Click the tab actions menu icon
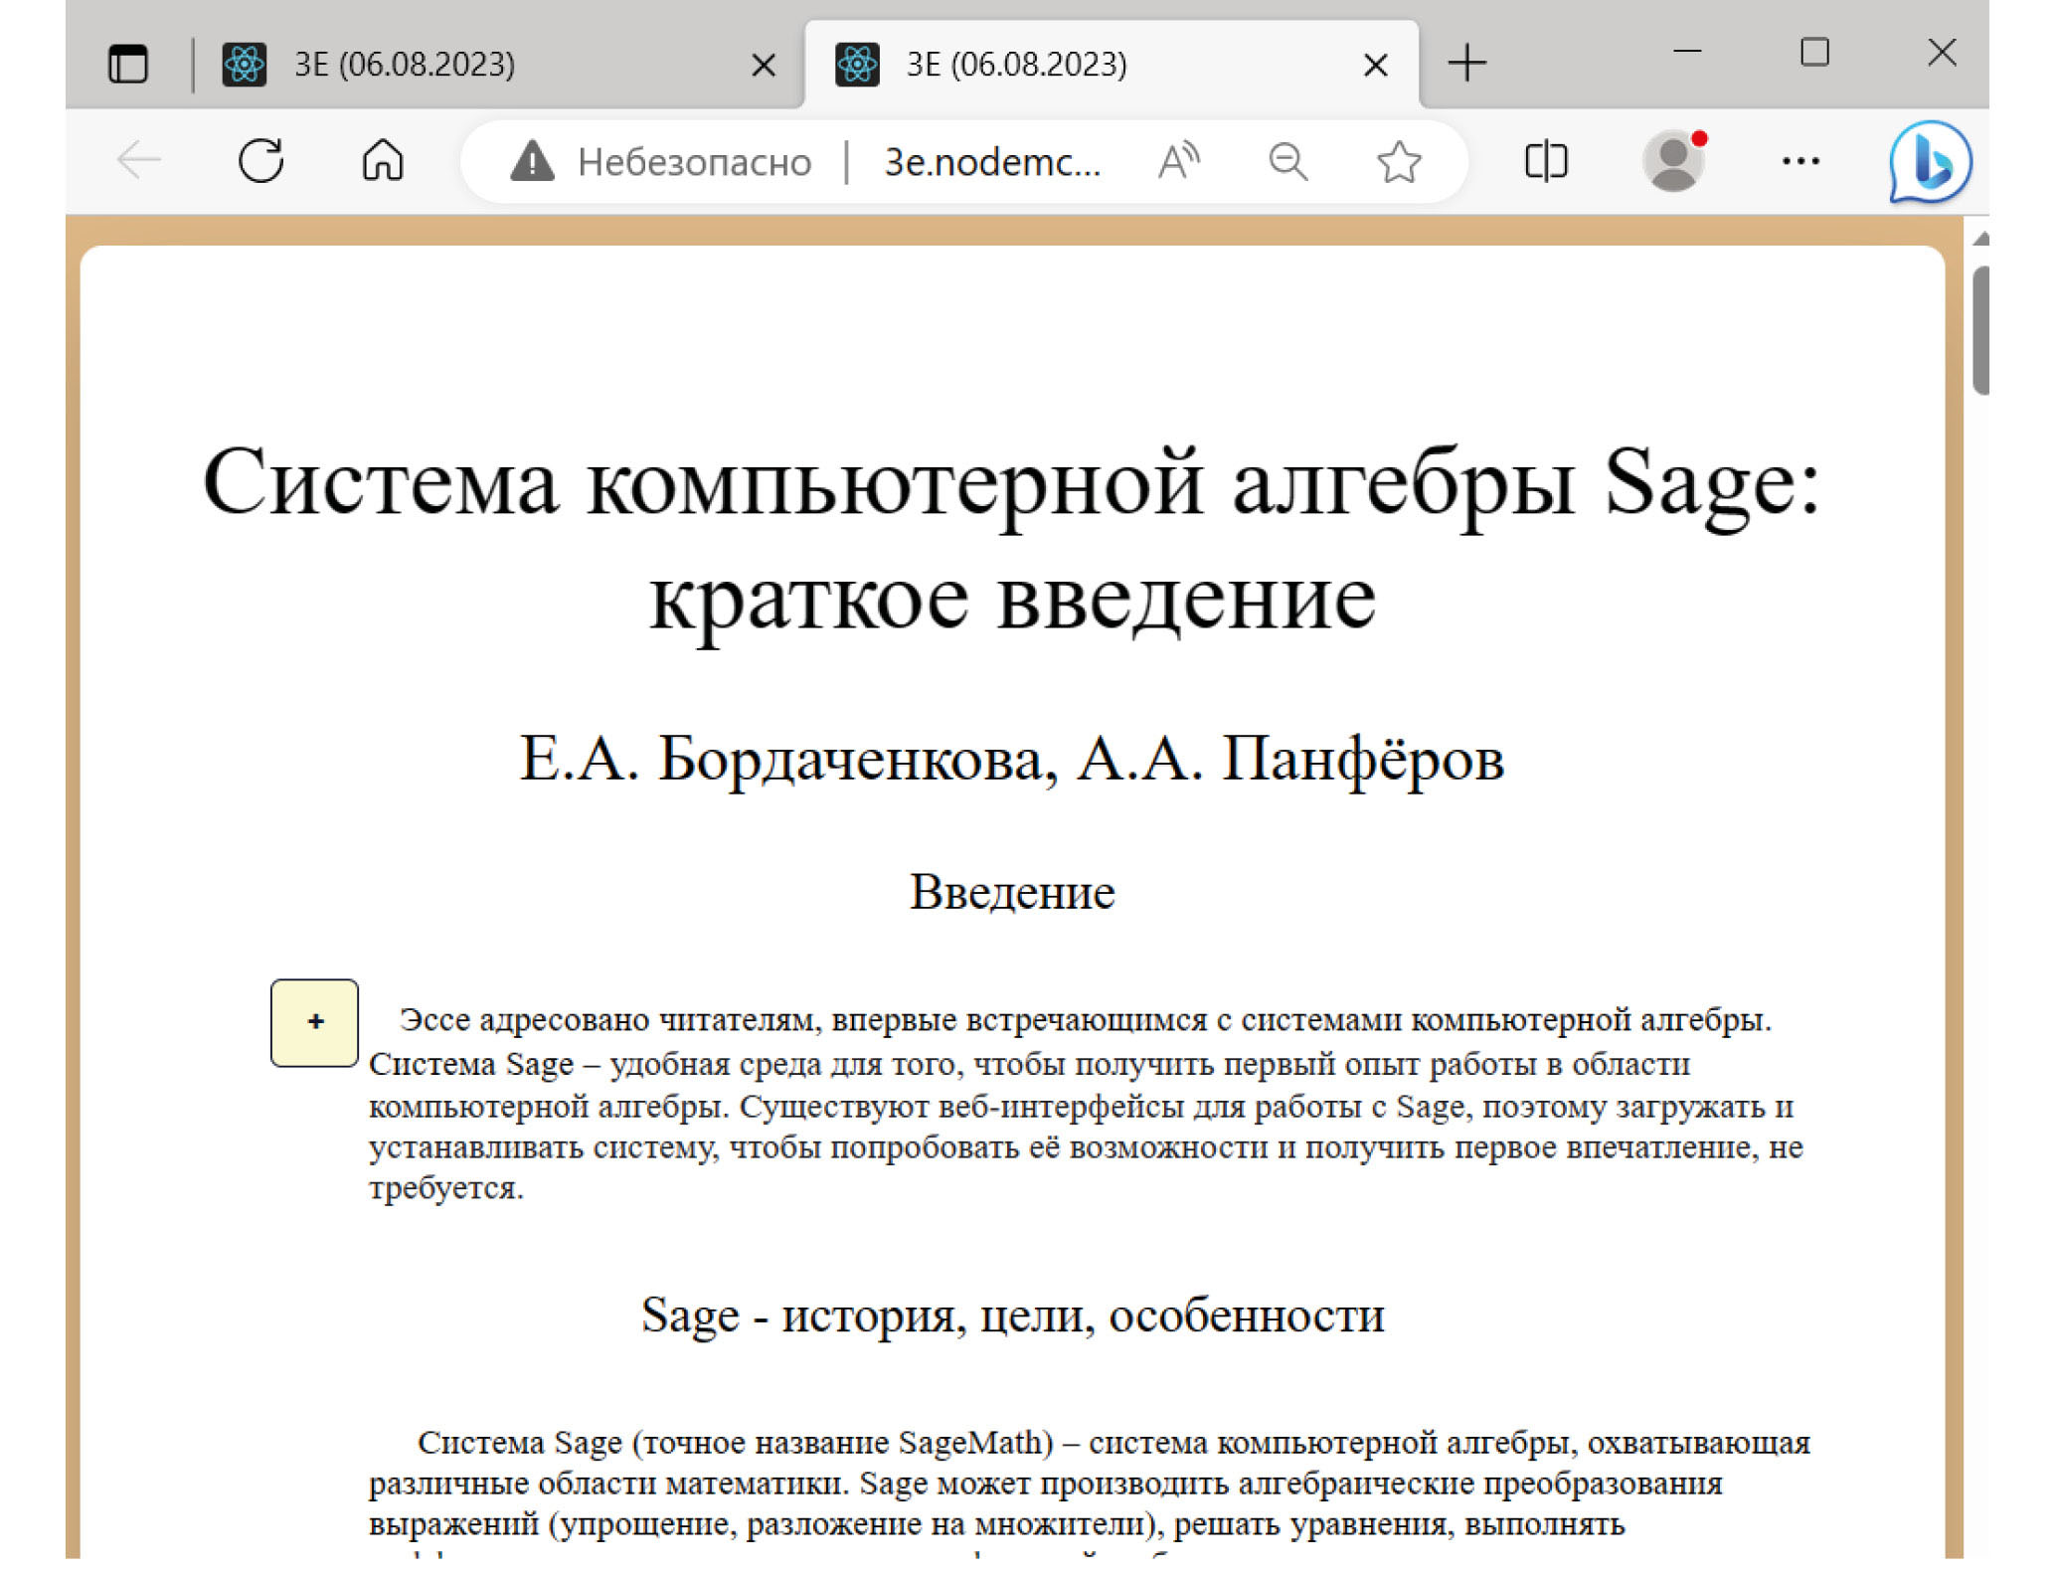 (127, 65)
